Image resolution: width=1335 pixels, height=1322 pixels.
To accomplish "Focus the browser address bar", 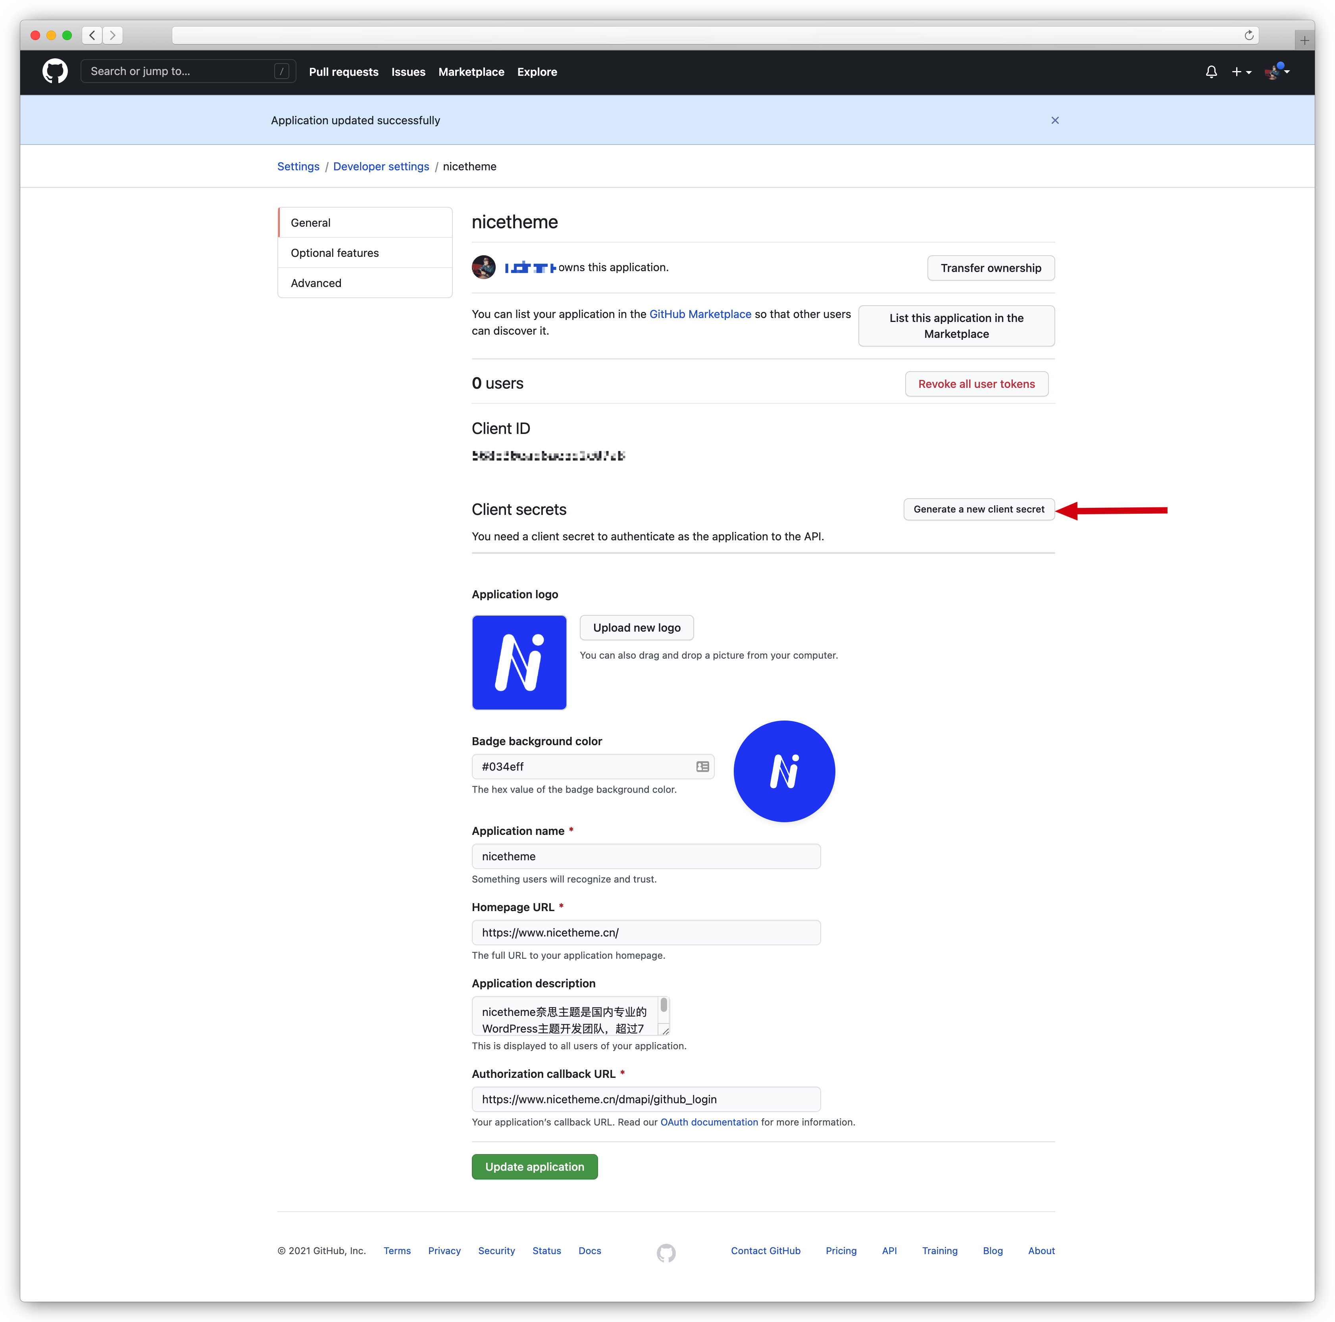I will click(715, 35).
